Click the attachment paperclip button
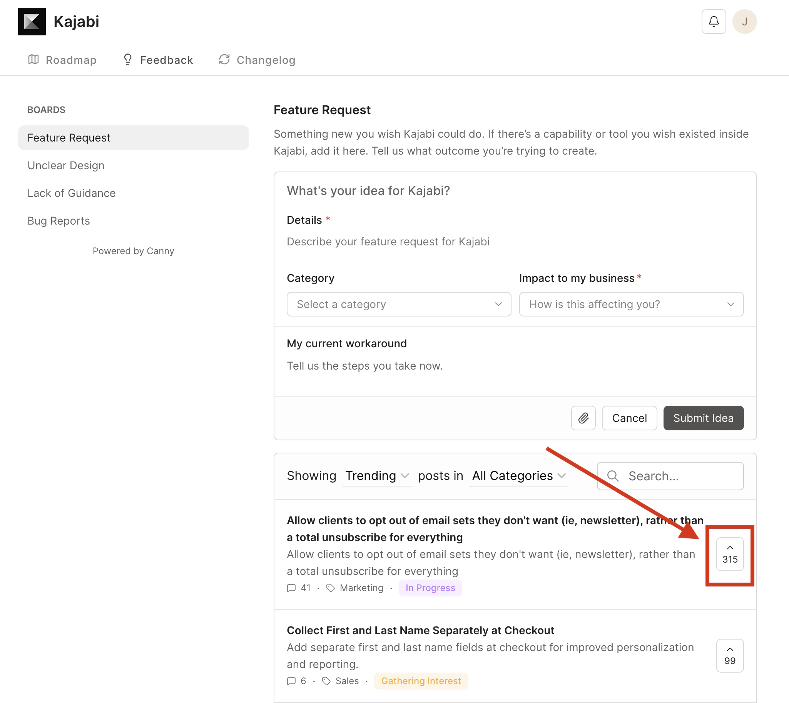Viewport: 789px width, 703px height. [583, 418]
